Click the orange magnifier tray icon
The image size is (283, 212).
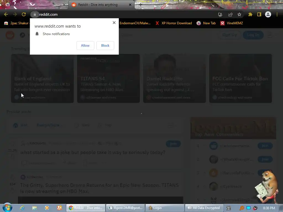coord(242,208)
